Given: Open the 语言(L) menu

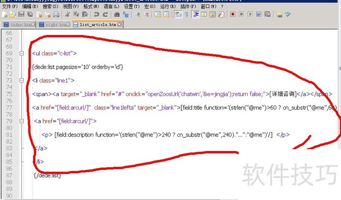Looking at the screenshot, I should pos(111,6).
